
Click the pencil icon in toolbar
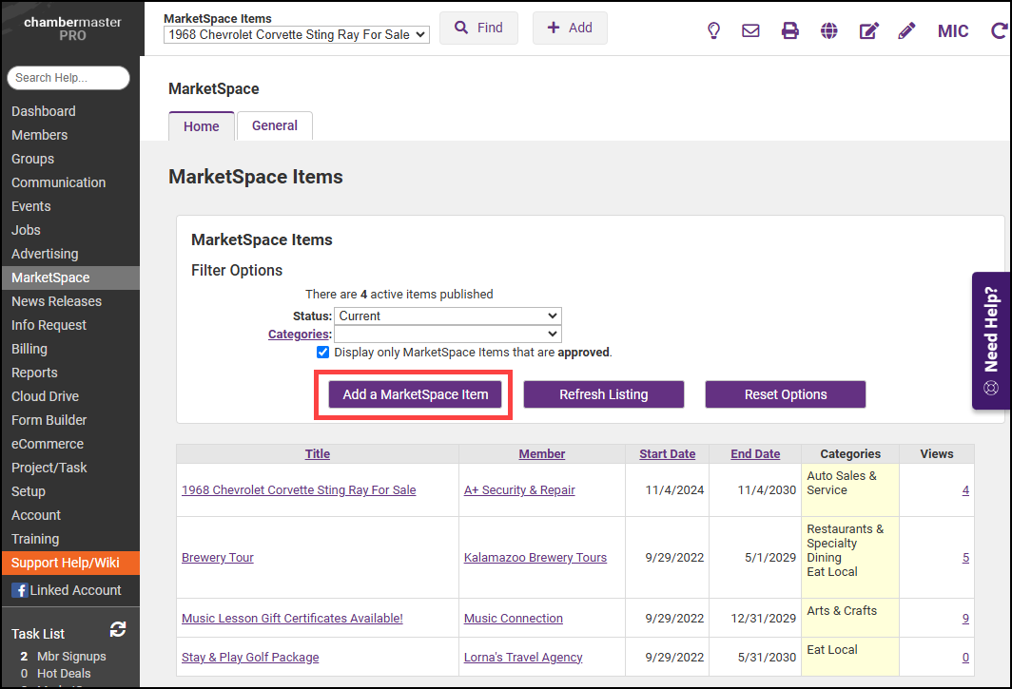[x=906, y=30]
